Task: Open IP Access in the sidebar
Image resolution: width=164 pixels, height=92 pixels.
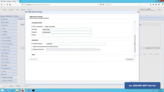Action: point(8,56)
